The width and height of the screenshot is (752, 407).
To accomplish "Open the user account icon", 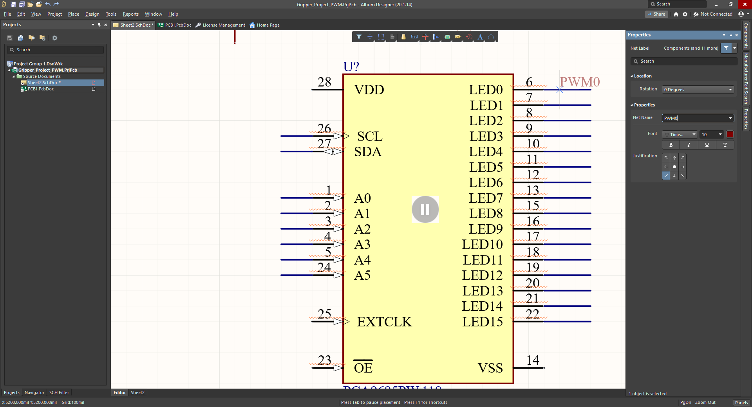I will [741, 14].
